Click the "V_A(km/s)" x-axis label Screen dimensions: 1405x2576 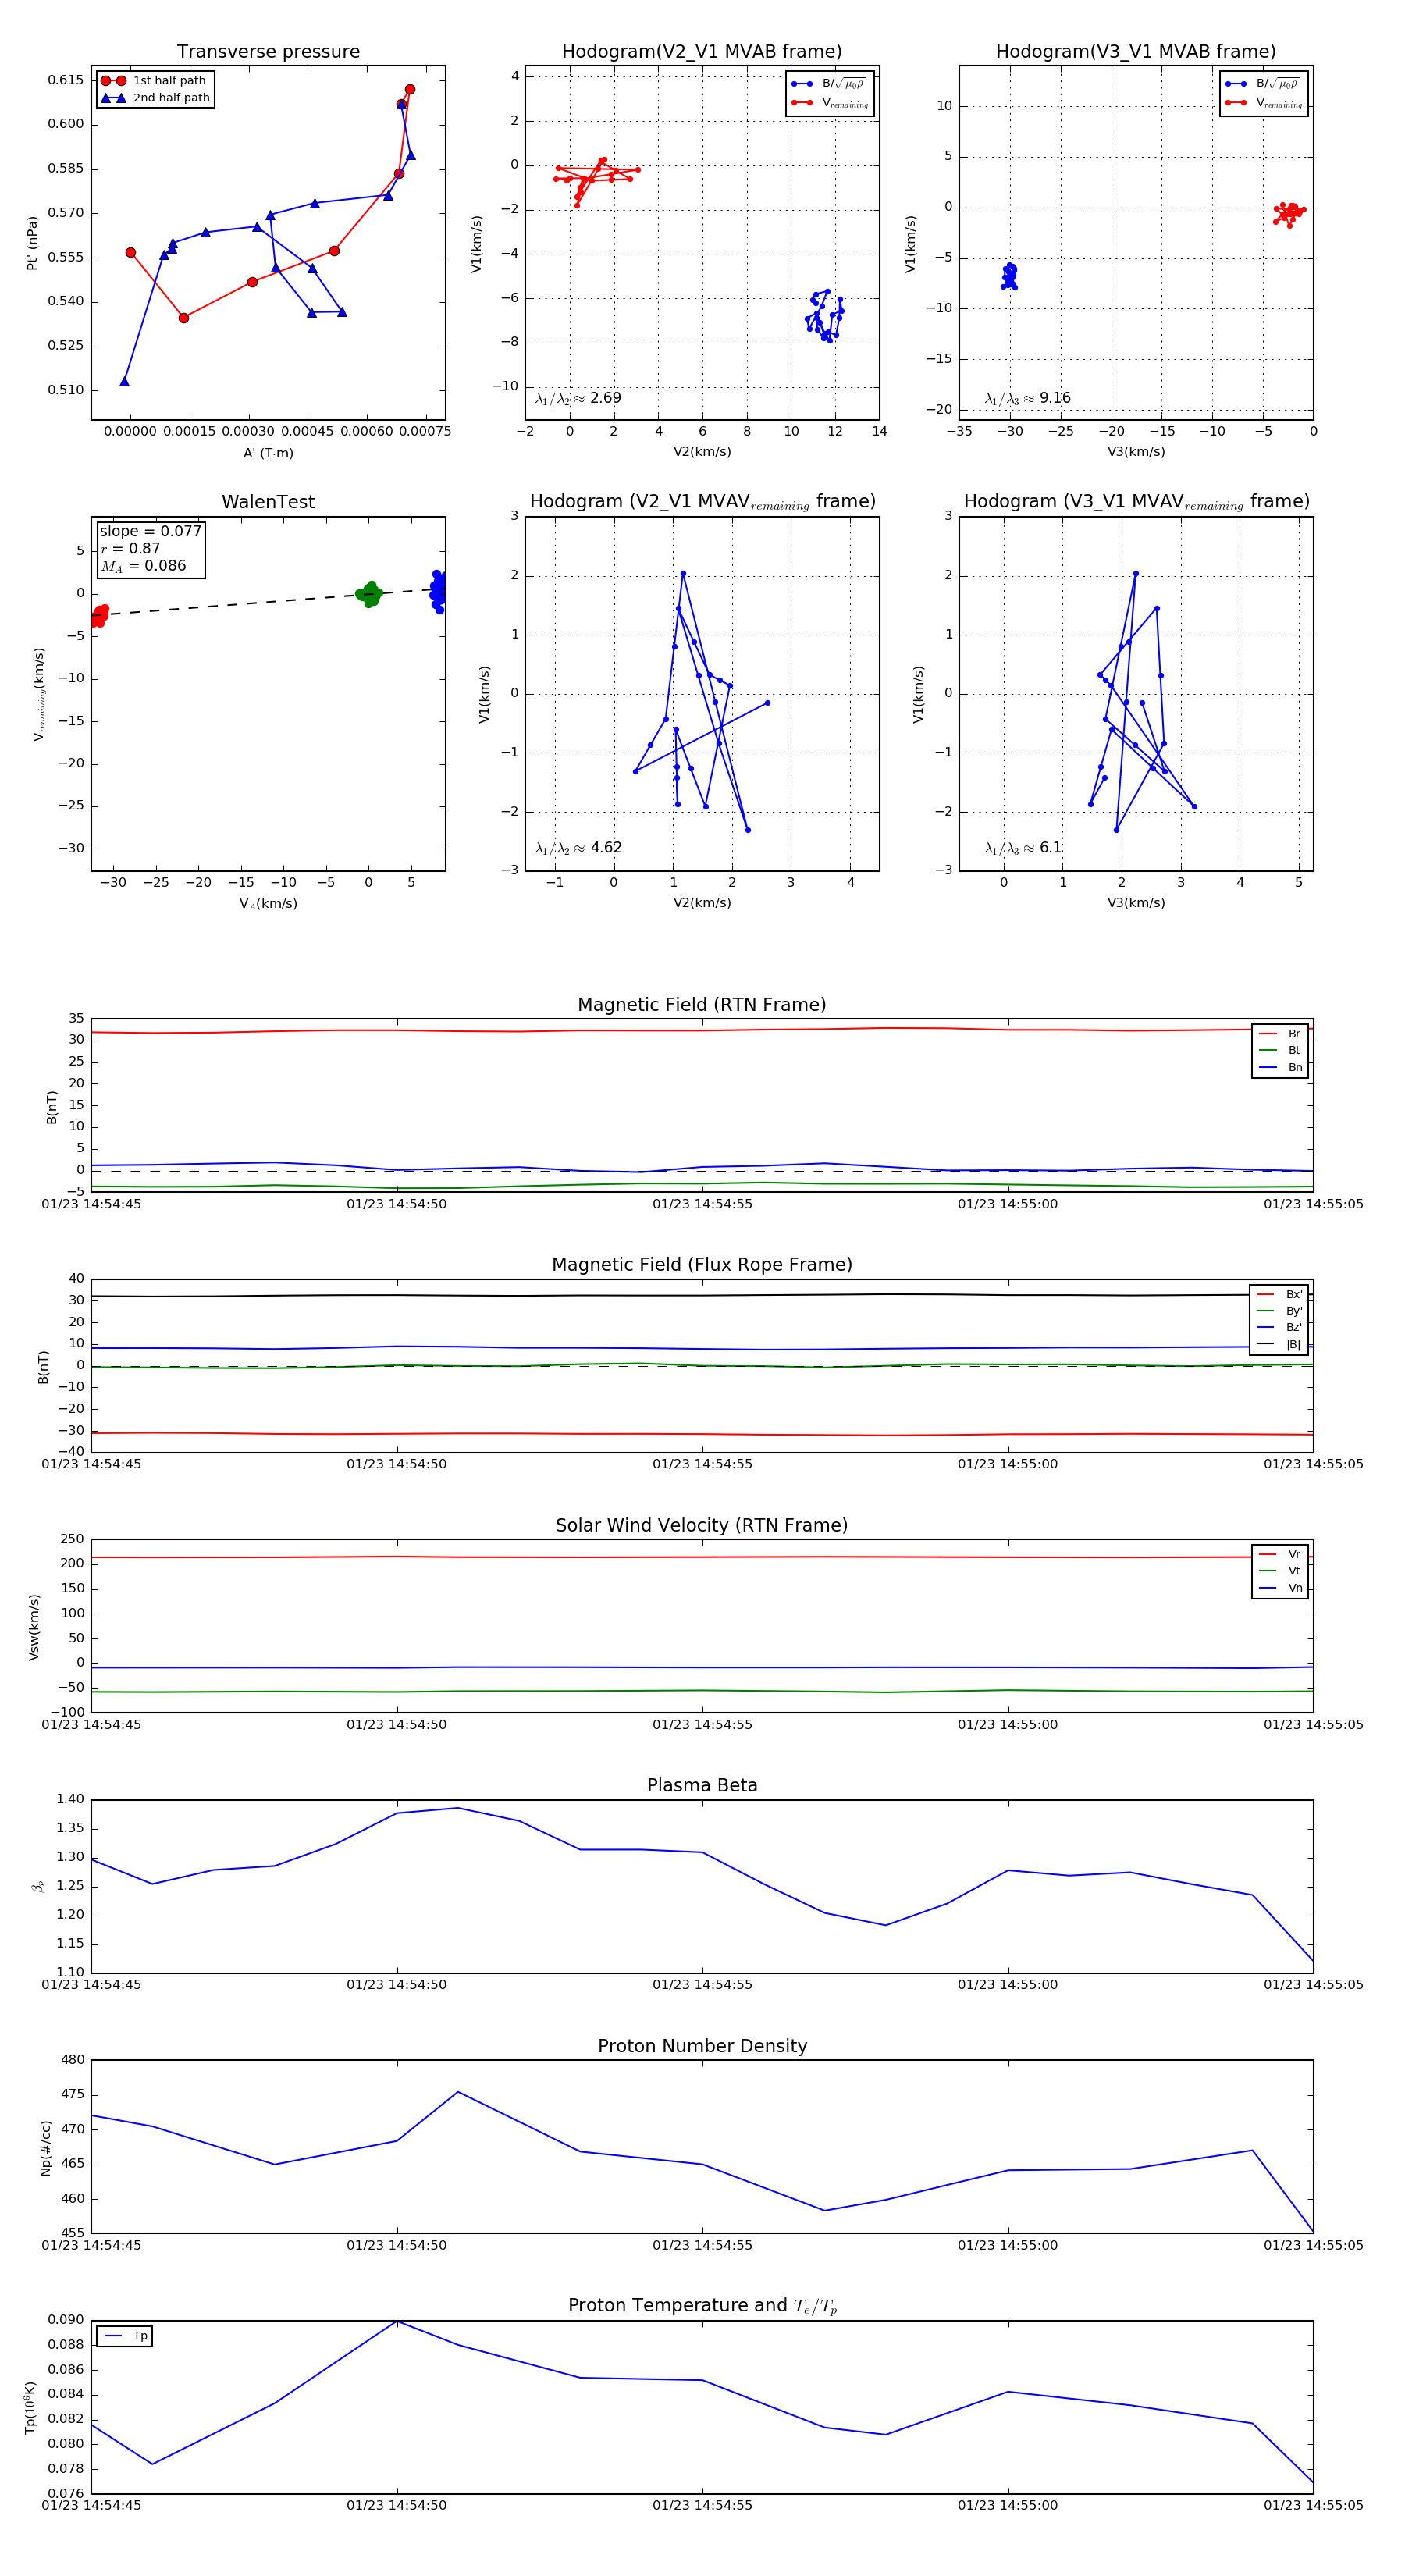tap(268, 904)
